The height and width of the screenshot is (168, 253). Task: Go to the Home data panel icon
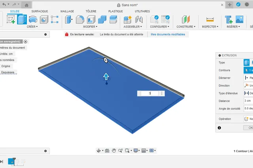click(x=26, y=5)
